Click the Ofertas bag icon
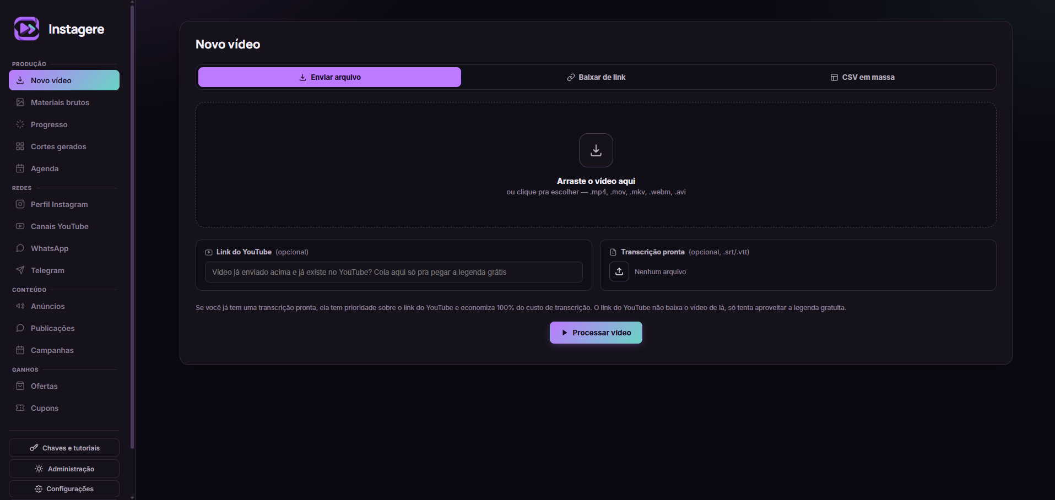Image resolution: width=1055 pixels, height=500 pixels. [x=20, y=386]
